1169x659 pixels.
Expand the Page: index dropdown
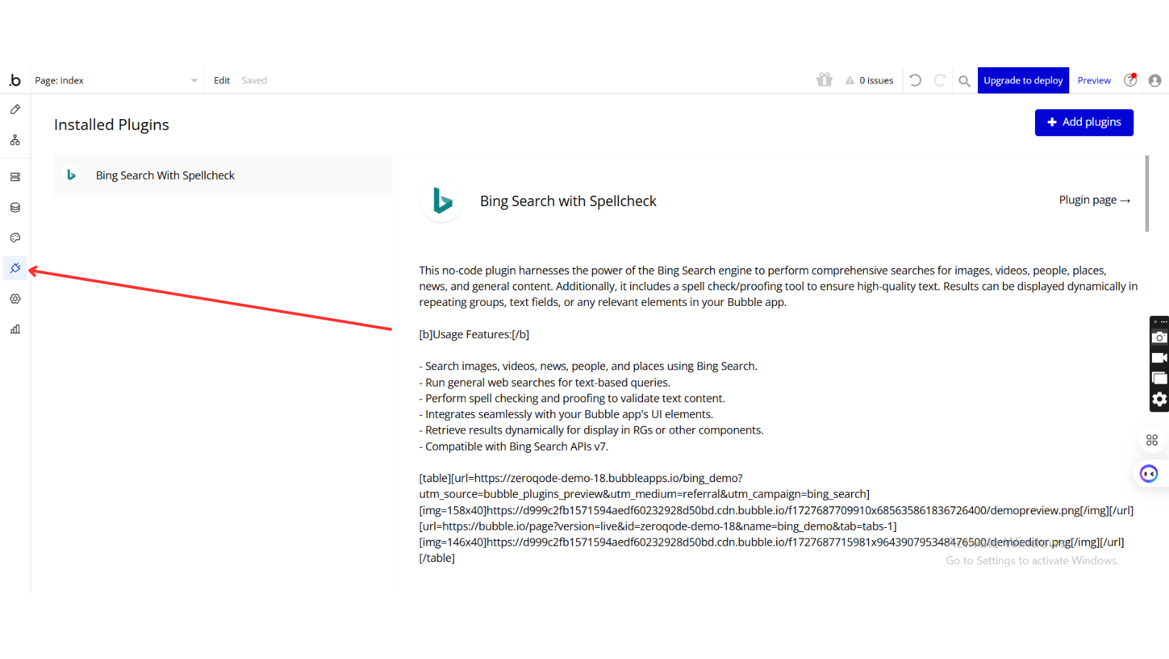pos(116,81)
